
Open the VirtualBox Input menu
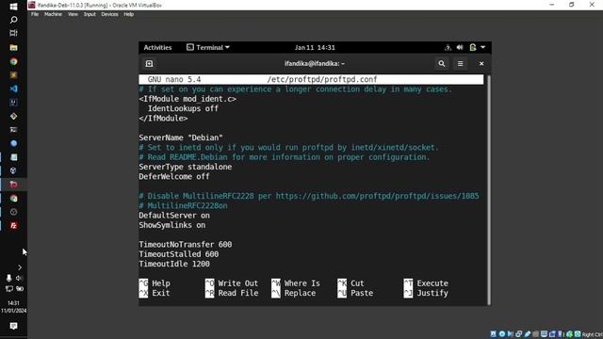click(90, 14)
